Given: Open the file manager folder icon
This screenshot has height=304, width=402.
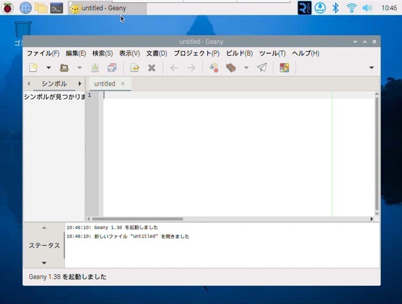Looking at the screenshot, I should coord(41,8).
